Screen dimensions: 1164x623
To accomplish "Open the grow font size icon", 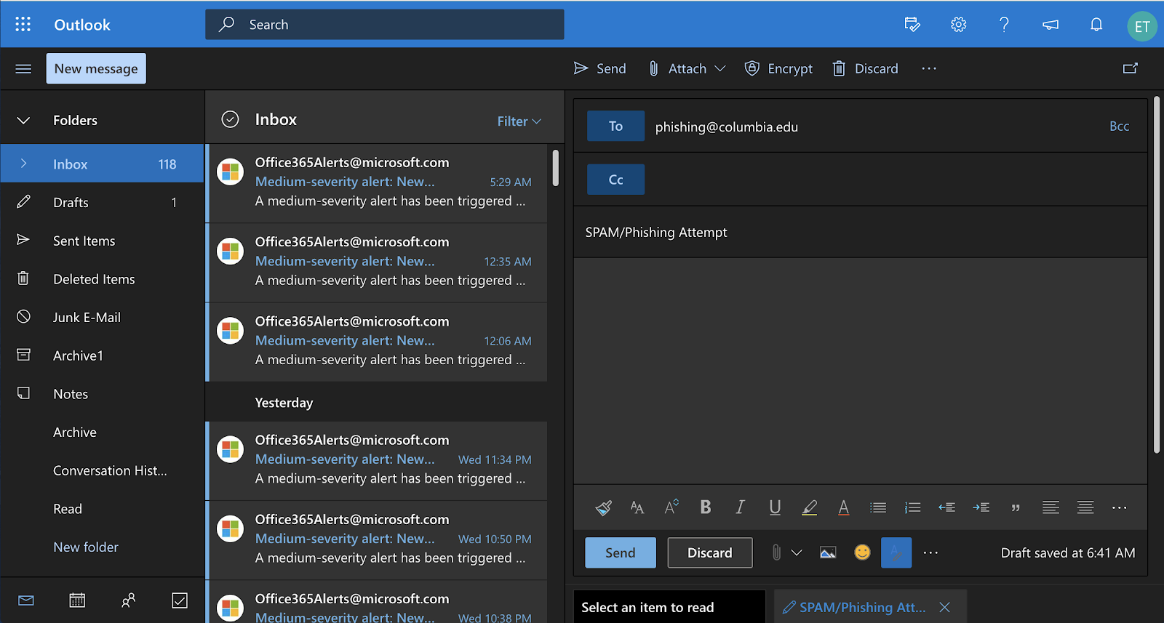I will [x=671, y=507].
